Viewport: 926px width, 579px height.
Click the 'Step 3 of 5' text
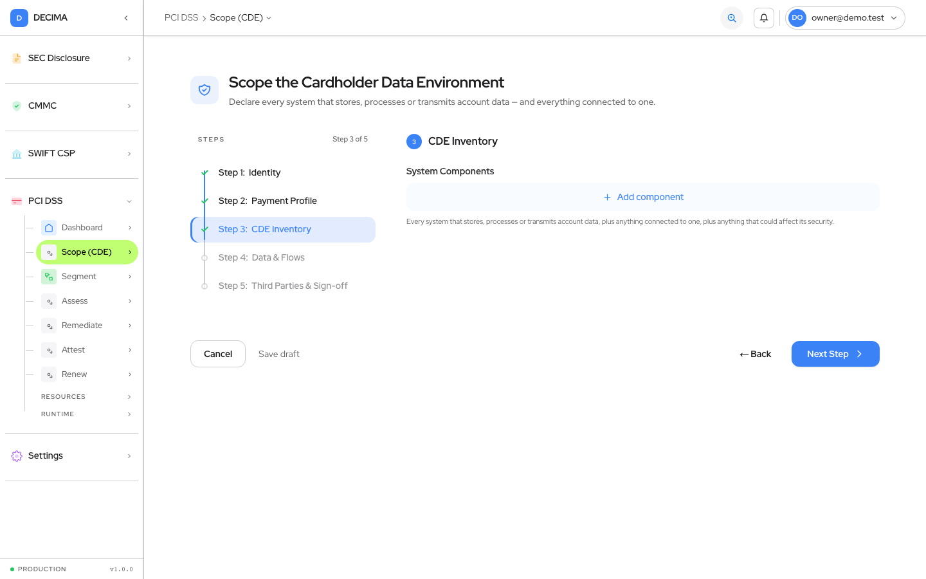(x=350, y=140)
